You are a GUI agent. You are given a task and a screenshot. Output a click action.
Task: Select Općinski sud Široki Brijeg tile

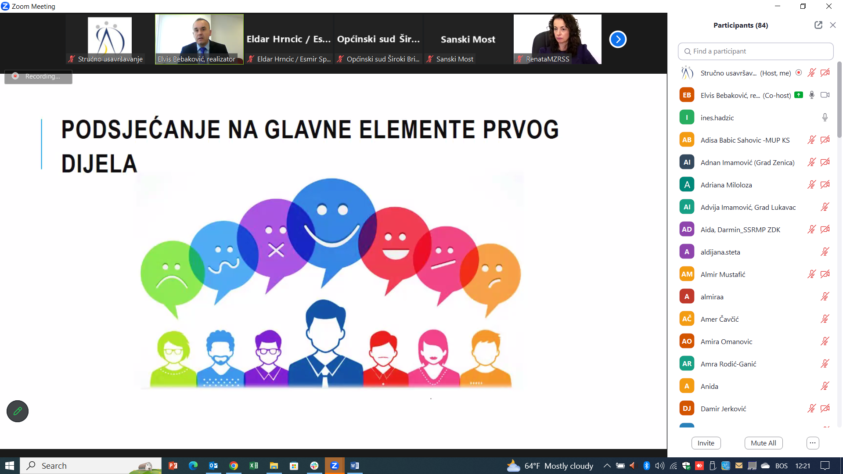(x=378, y=39)
